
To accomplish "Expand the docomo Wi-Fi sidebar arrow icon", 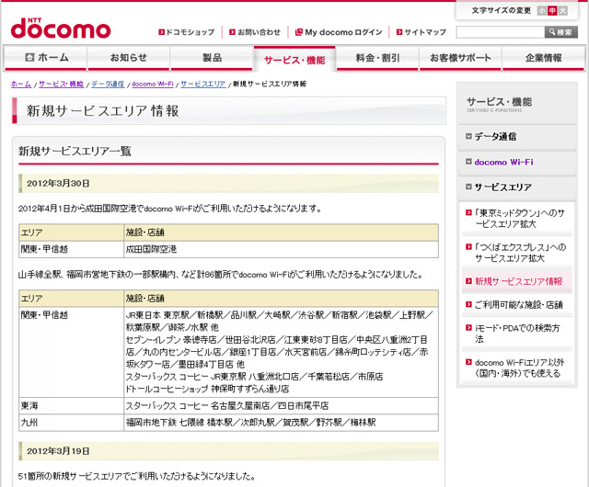I will [468, 162].
